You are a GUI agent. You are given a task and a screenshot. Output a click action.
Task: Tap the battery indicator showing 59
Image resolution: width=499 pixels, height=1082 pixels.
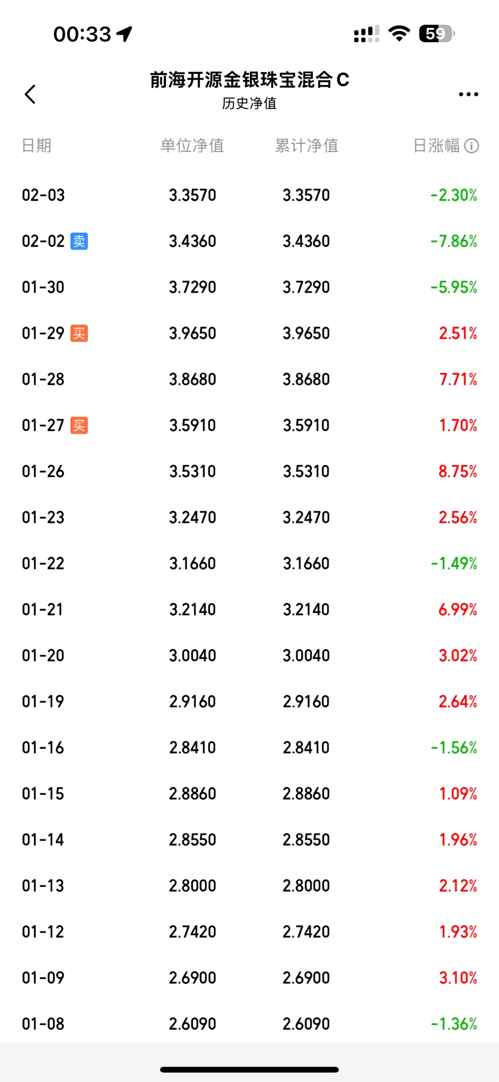click(x=436, y=34)
